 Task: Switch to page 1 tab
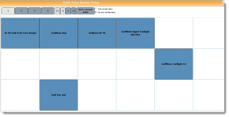tap(8, 11)
